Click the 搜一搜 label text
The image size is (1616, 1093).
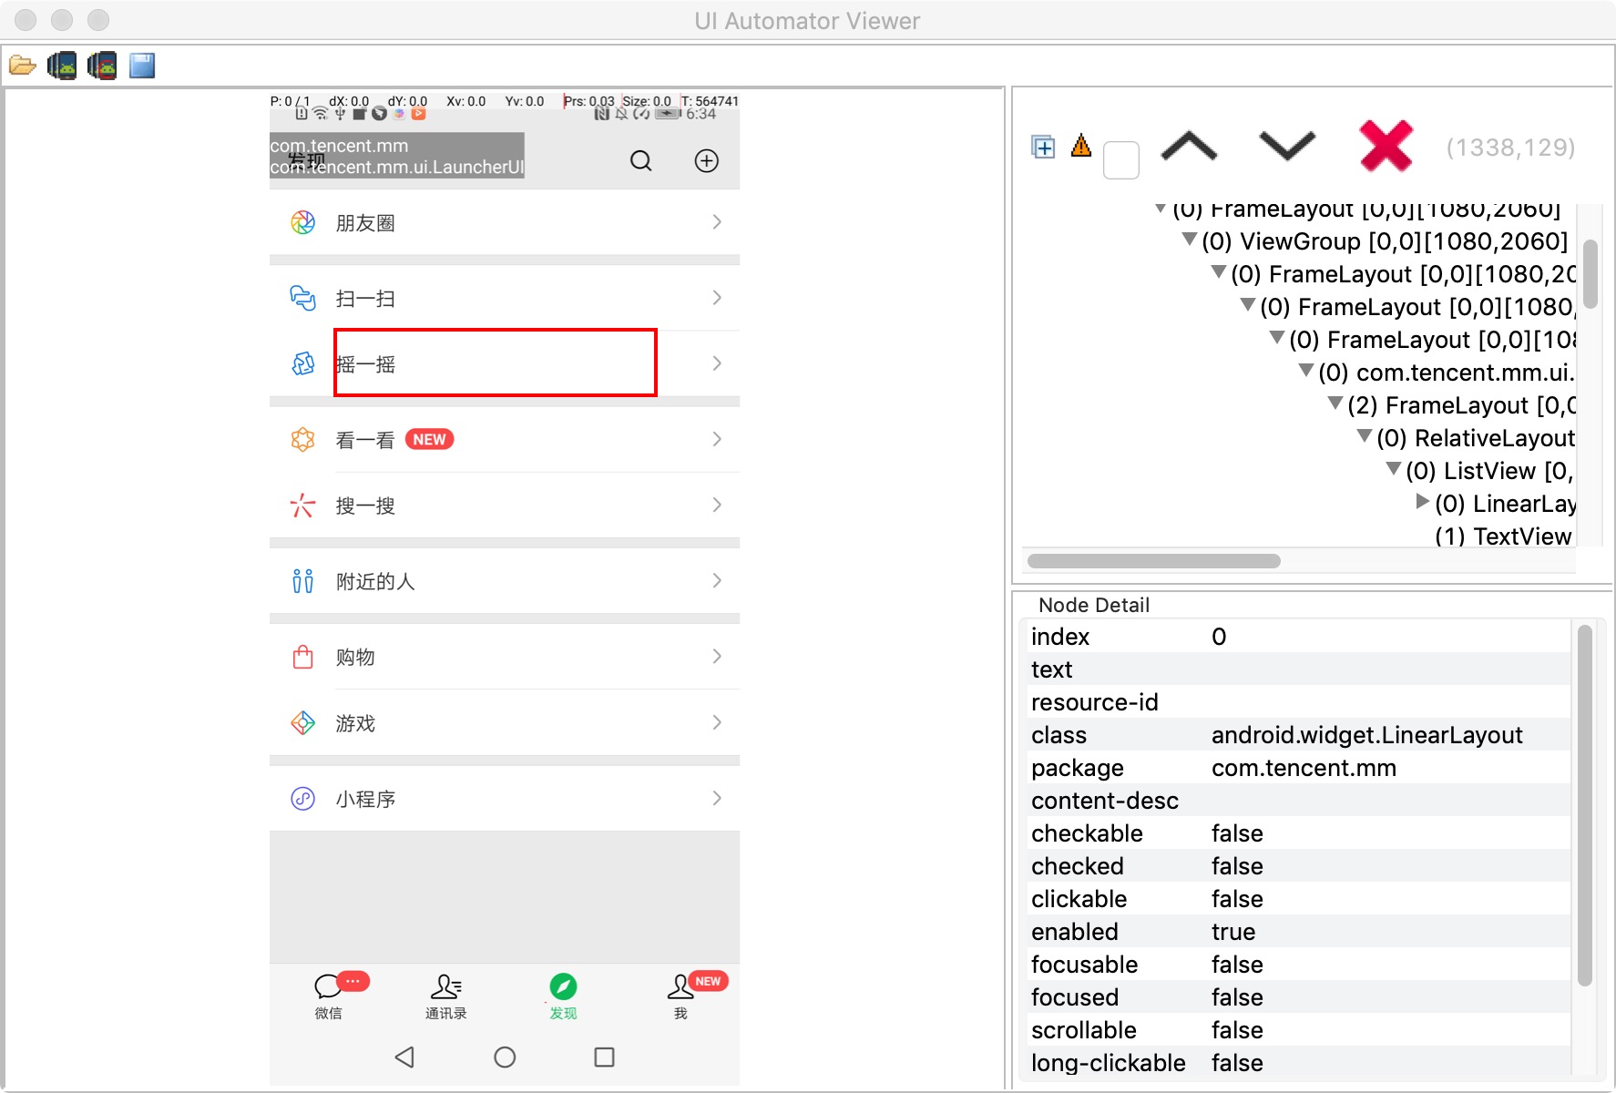[x=365, y=506]
